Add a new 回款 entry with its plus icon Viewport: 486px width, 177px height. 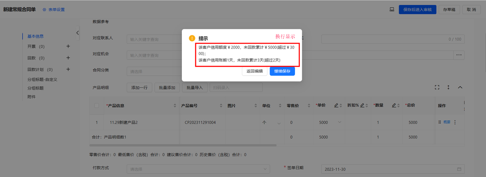(68, 58)
